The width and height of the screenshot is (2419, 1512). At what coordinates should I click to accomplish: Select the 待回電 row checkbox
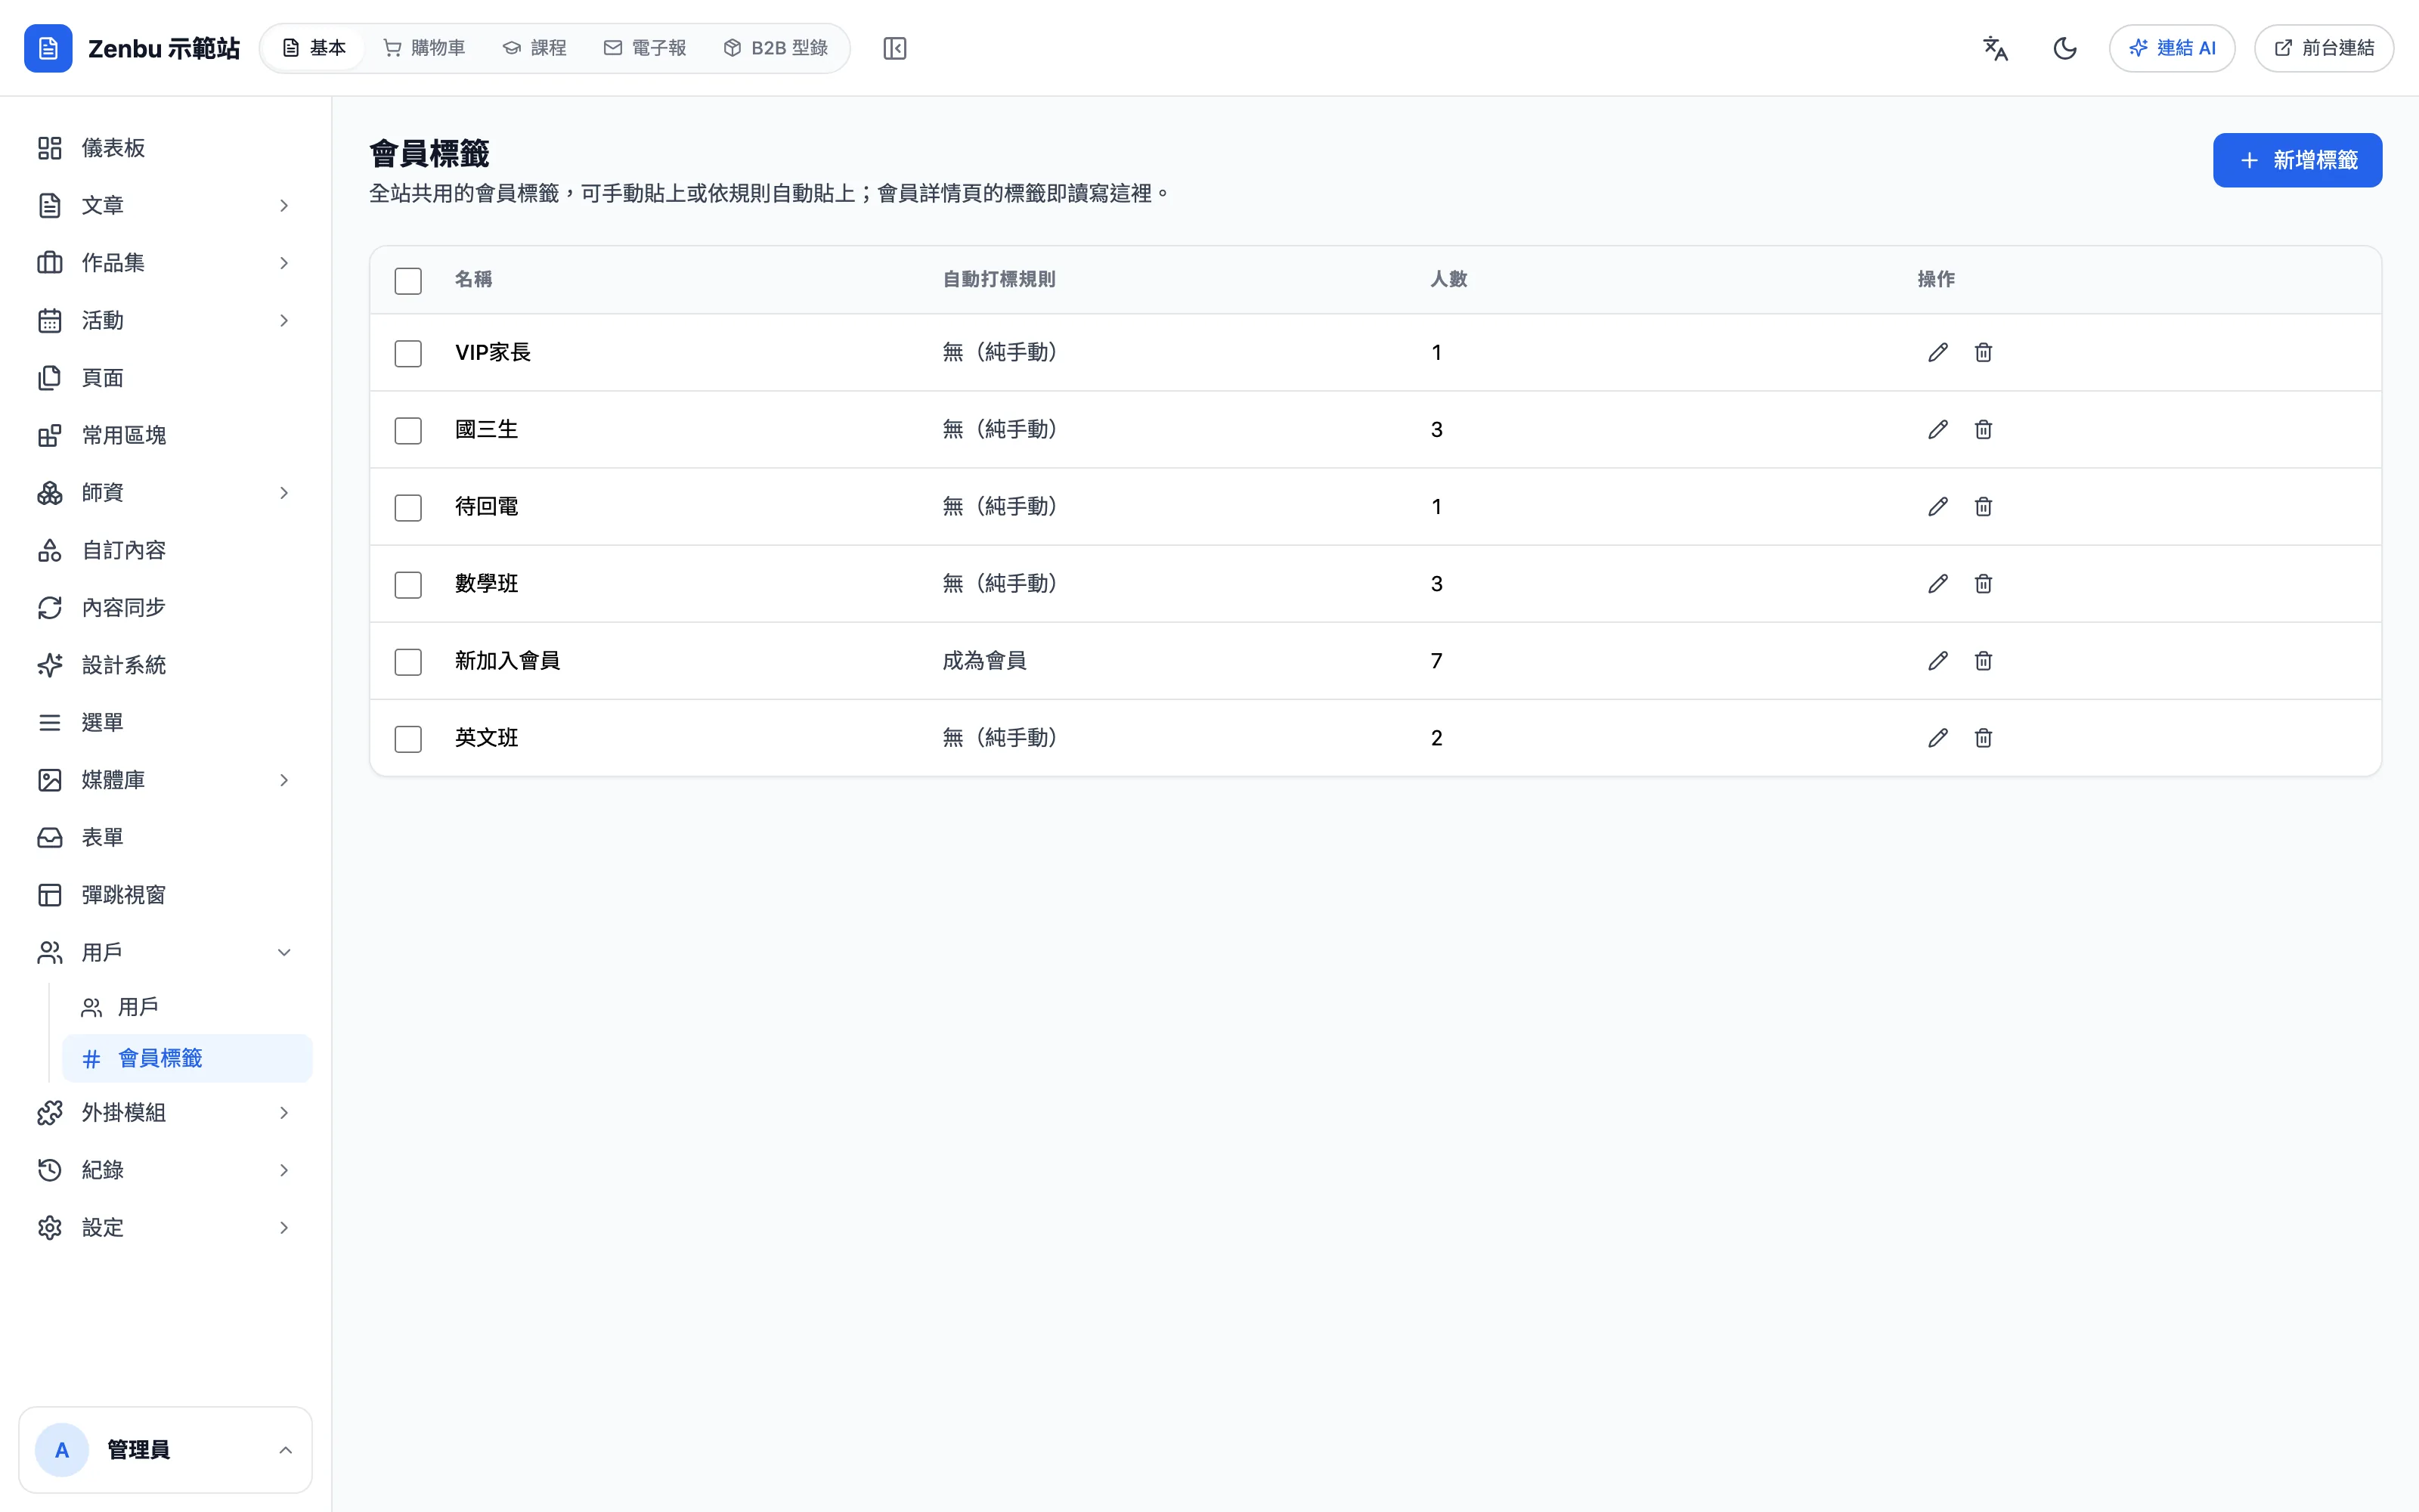408,507
